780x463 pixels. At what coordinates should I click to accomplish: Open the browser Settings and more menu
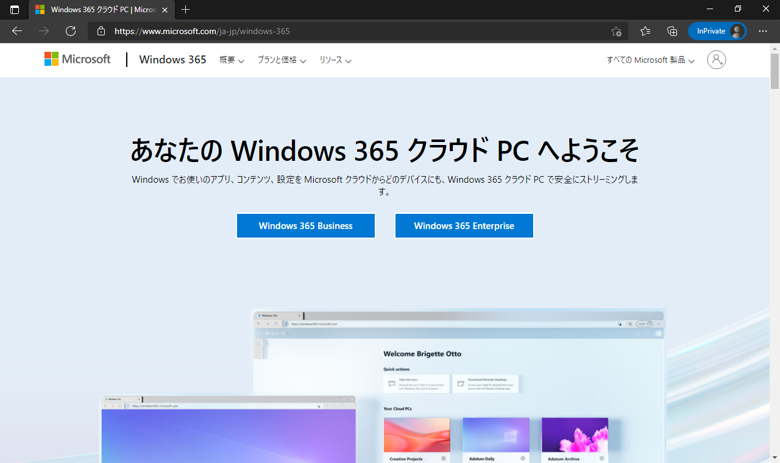(x=763, y=31)
